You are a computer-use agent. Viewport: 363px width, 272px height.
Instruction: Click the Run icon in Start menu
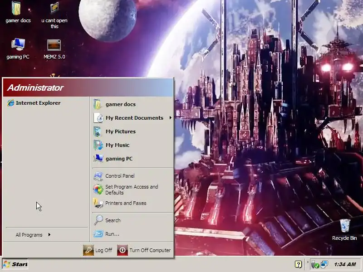[98, 234]
